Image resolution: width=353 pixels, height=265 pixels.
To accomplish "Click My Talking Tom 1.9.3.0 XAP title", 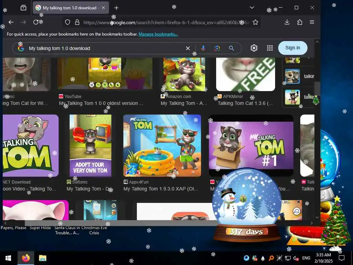I will pyautogui.click(x=161, y=189).
